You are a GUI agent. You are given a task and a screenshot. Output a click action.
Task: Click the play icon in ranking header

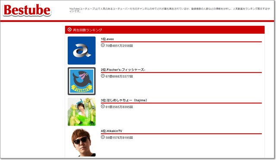coord(69,30)
